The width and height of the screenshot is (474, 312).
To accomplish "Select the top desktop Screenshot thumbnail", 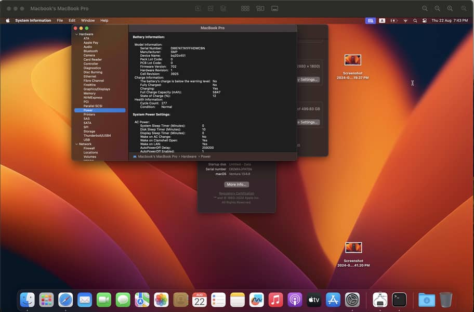I will tap(353, 60).
